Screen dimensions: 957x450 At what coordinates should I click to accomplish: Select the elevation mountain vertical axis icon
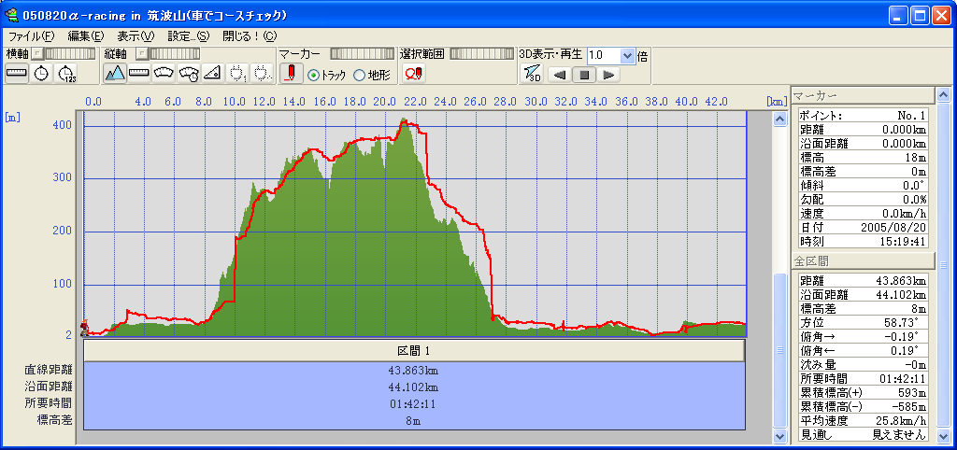[114, 73]
